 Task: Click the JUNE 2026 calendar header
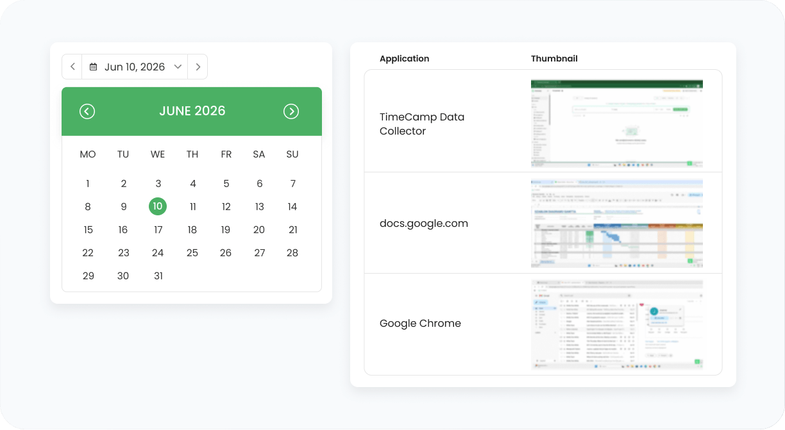(x=192, y=111)
